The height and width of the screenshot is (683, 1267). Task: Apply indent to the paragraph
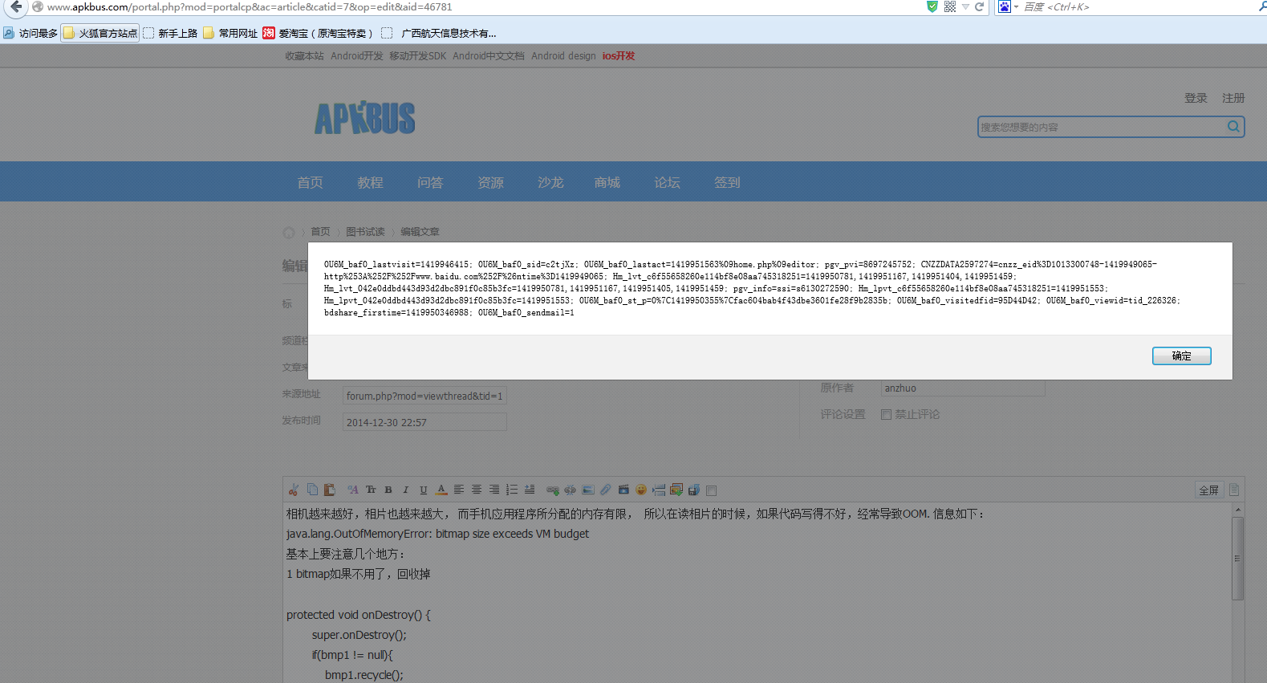click(x=530, y=490)
